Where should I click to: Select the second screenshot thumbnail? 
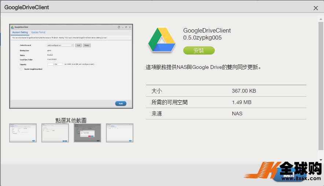(x=55, y=133)
